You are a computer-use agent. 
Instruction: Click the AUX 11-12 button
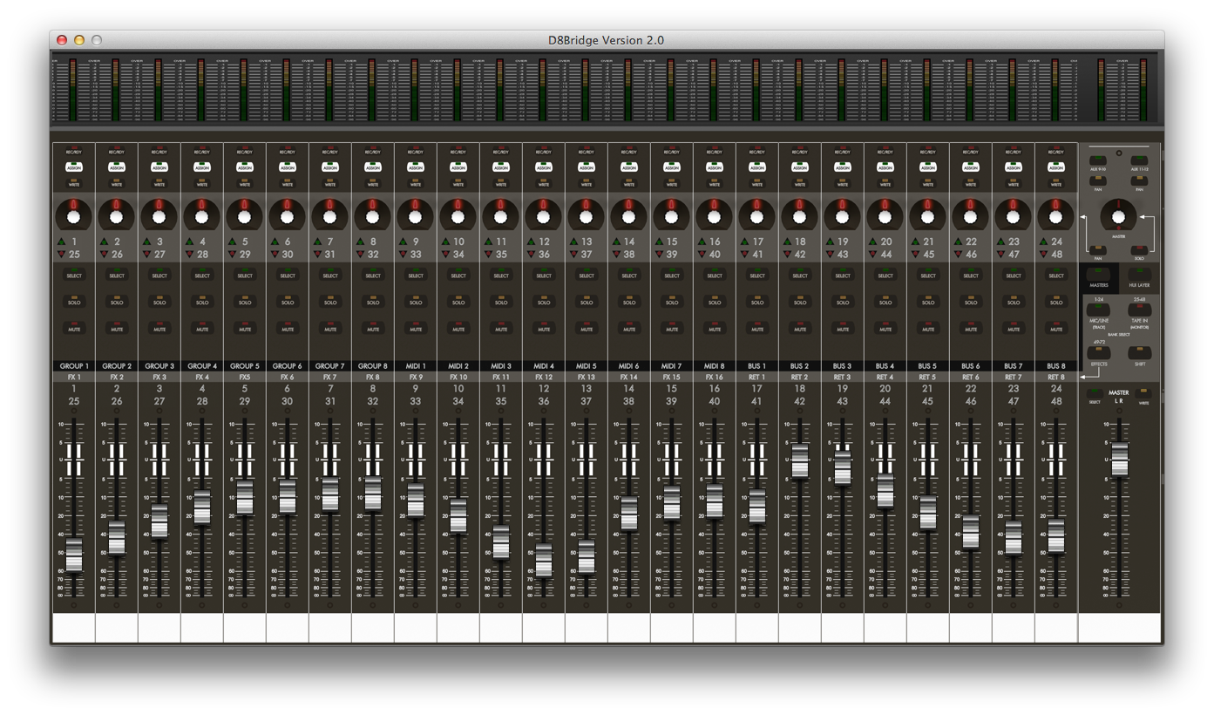(x=1140, y=162)
